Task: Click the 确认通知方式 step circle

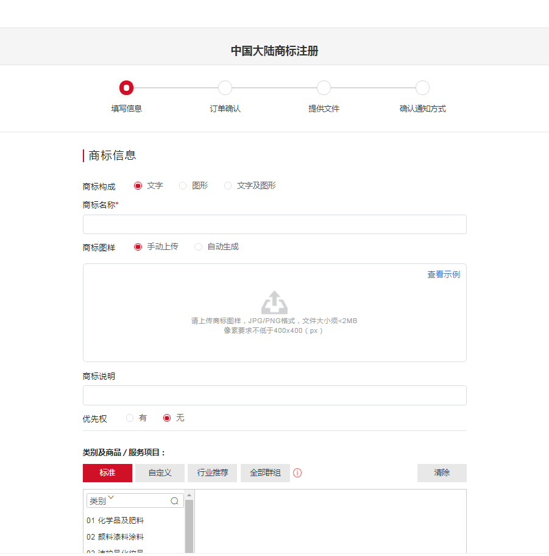Action: pyautogui.click(x=422, y=88)
